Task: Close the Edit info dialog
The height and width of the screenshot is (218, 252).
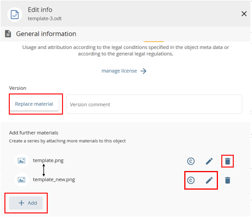Action: coord(244,14)
